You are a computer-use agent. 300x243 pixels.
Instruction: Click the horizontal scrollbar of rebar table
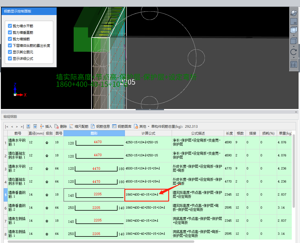point(101,242)
